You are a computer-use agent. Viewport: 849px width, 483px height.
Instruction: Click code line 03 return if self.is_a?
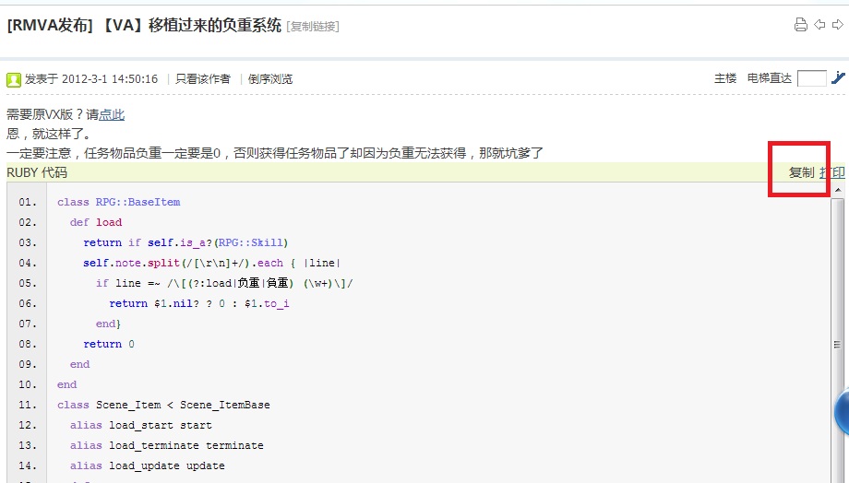185,242
